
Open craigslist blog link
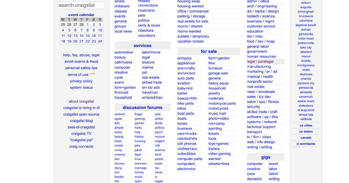(81, 121)
